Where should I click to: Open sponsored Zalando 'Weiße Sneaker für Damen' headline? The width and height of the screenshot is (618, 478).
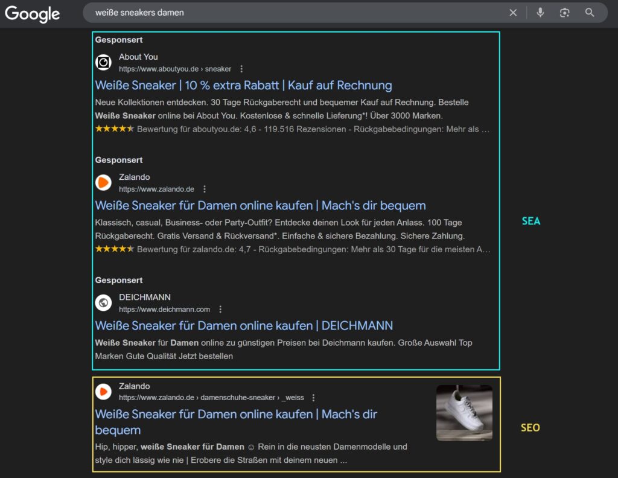pos(260,205)
